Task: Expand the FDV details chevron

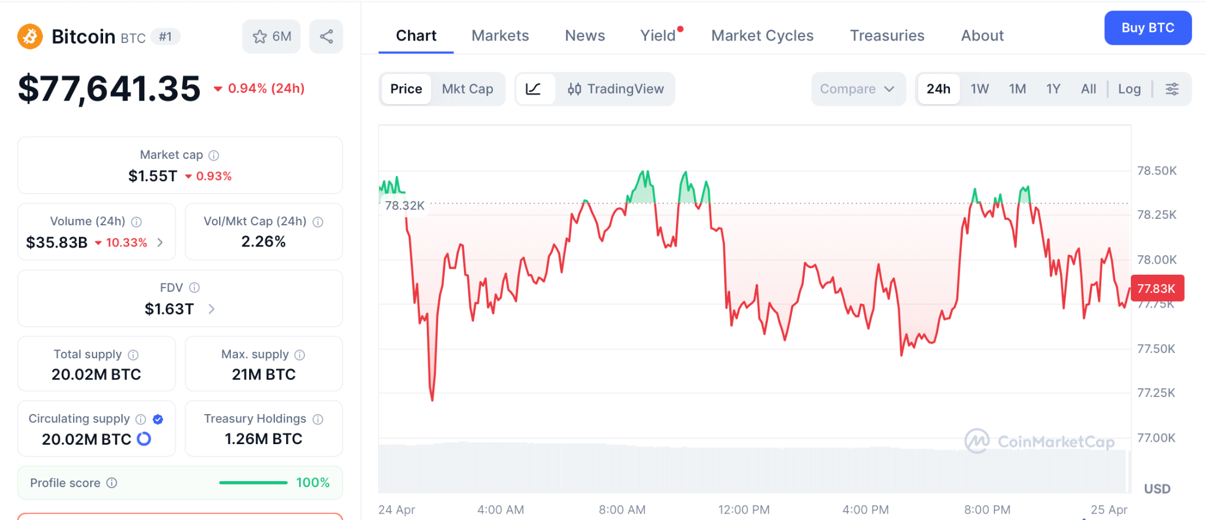Action: [x=211, y=309]
